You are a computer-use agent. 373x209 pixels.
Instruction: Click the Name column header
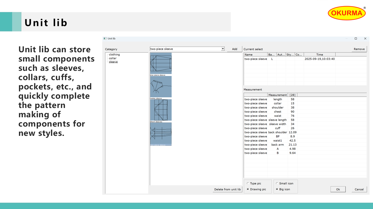[255, 55]
